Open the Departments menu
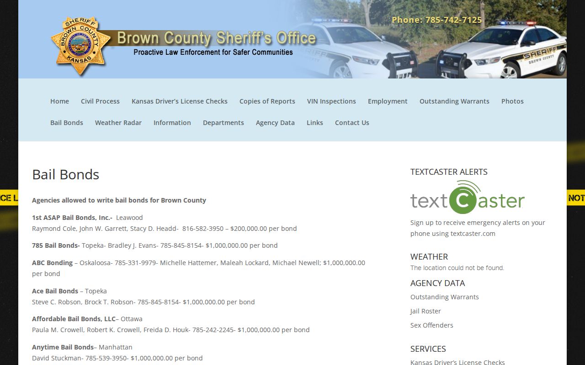 click(223, 123)
